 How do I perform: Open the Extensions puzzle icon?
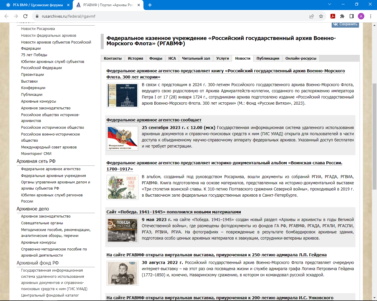click(342, 16)
